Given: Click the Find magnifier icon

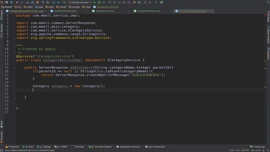Looking at the screenshot, I should pyautogui.click(x=43, y=3).
